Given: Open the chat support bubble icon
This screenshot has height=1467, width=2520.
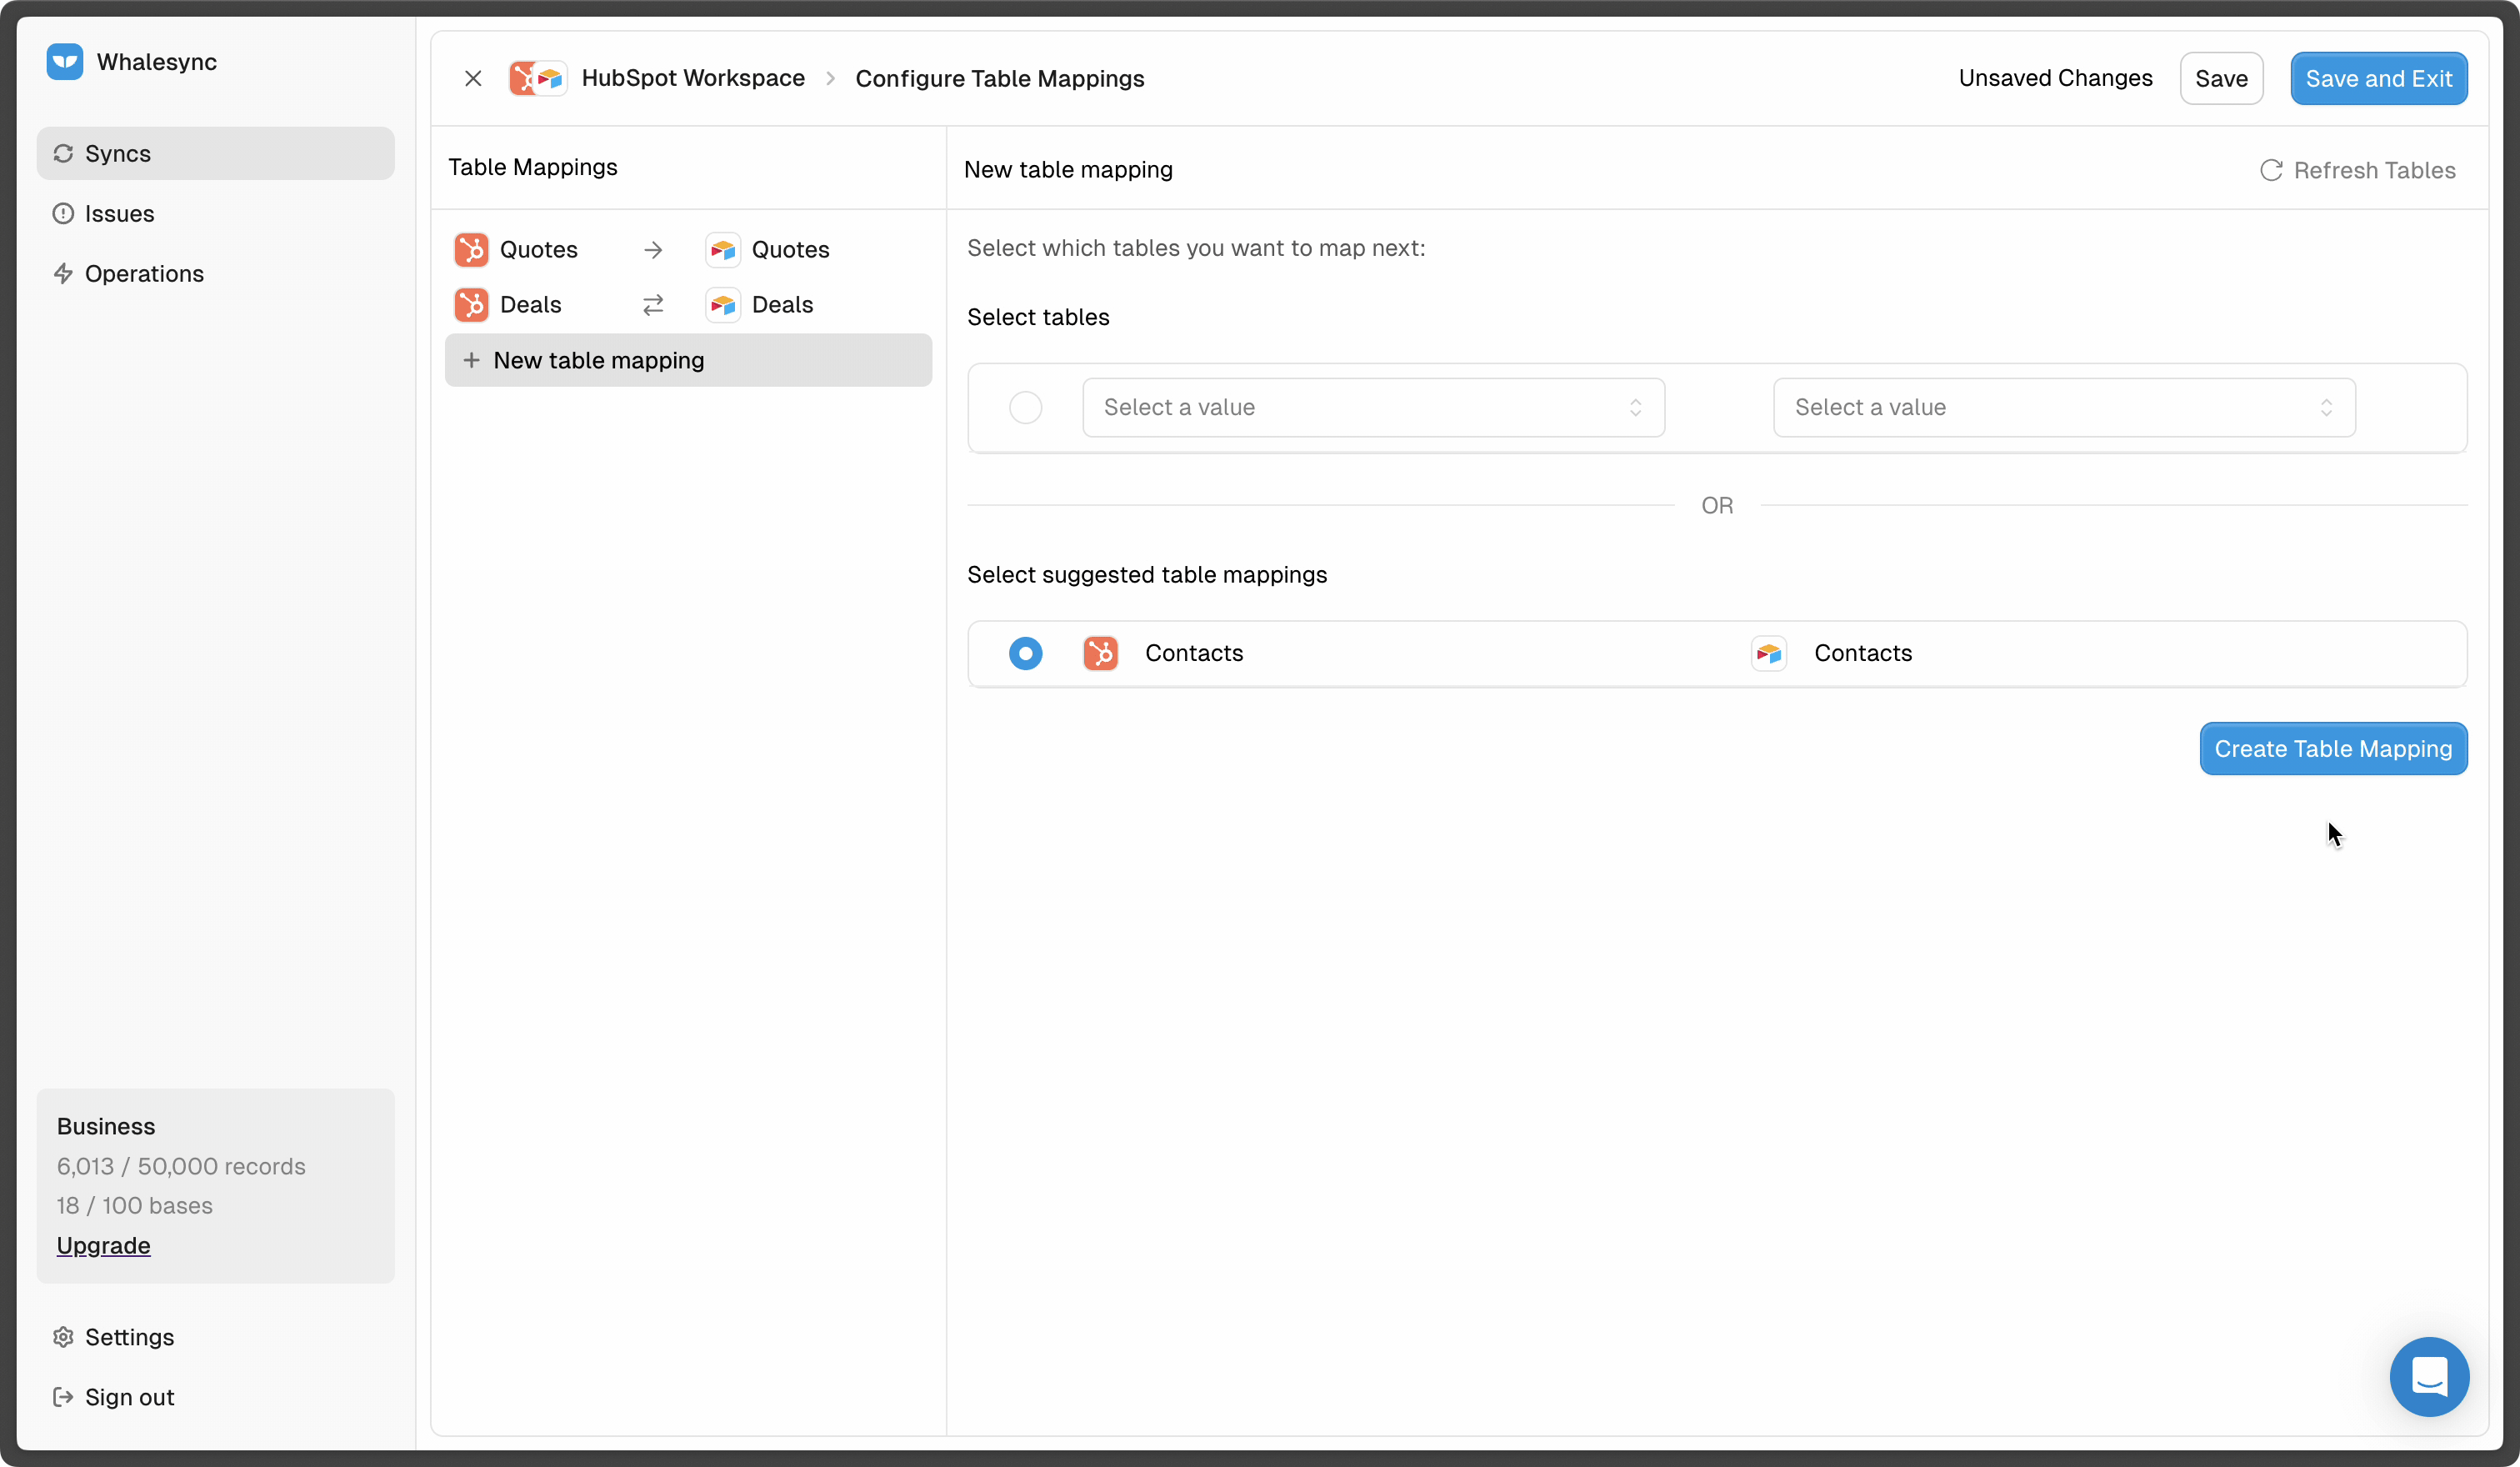Looking at the screenshot, I should tap(2428, 1376).
